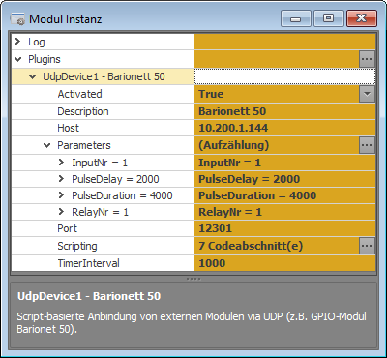
Task: Select the TimerInterval property label
Action: point(88,263)
